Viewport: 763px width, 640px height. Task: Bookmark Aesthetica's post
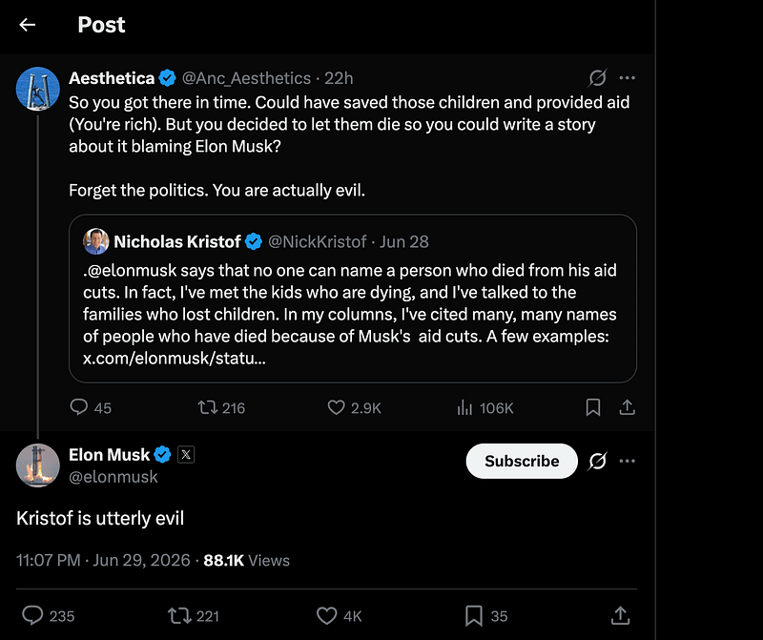click(x=592, y=407)
